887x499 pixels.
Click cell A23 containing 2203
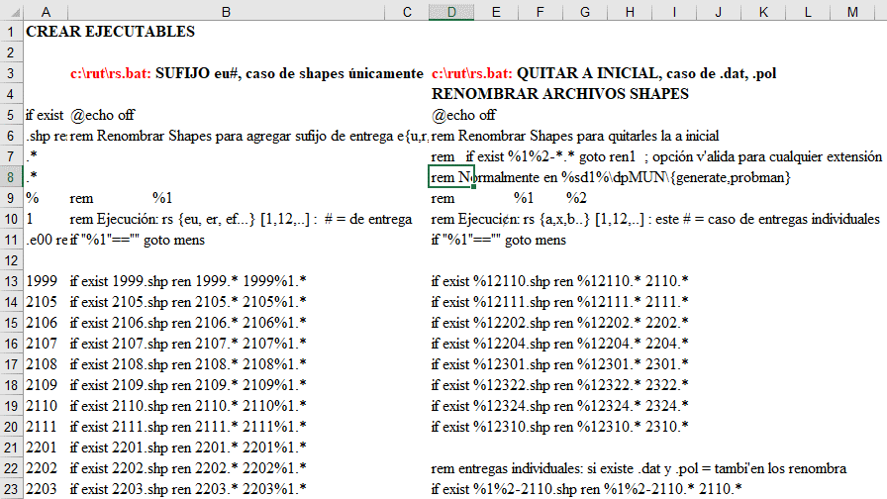point(42,489)
